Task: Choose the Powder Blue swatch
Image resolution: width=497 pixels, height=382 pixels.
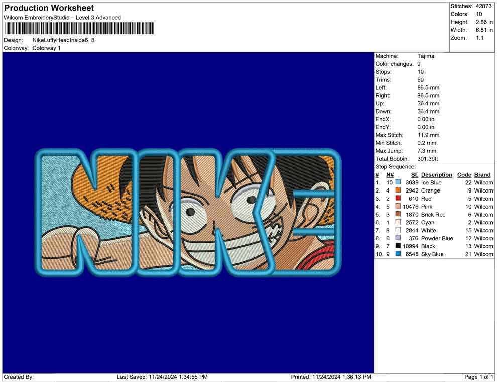Action: tap(398, 238)
